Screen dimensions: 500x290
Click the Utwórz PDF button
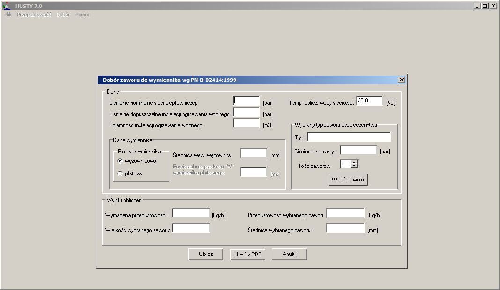coord(248,254)
